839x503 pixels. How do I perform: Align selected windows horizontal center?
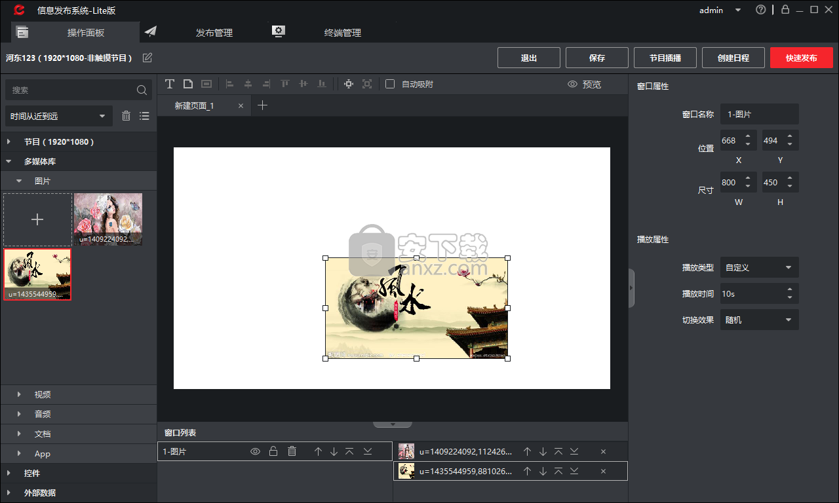tap(248, 84)
